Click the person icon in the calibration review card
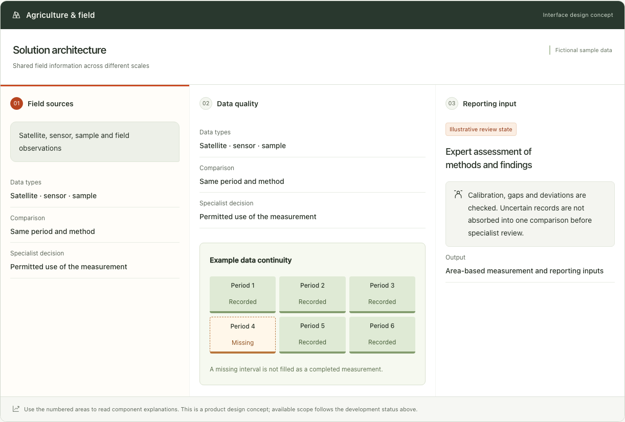Viewport: 625px width, 422px height. pos(458,195)
